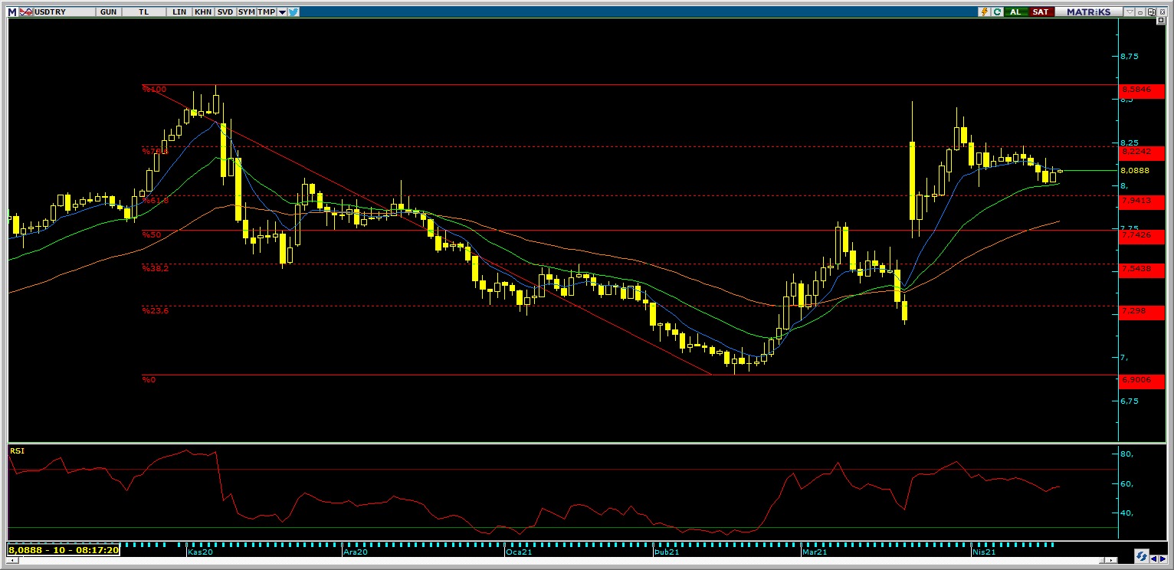The width and height of the screenshot is (1174, 570).
Task: Click the MATRIKS logo button
Action: coord(1088,12)
